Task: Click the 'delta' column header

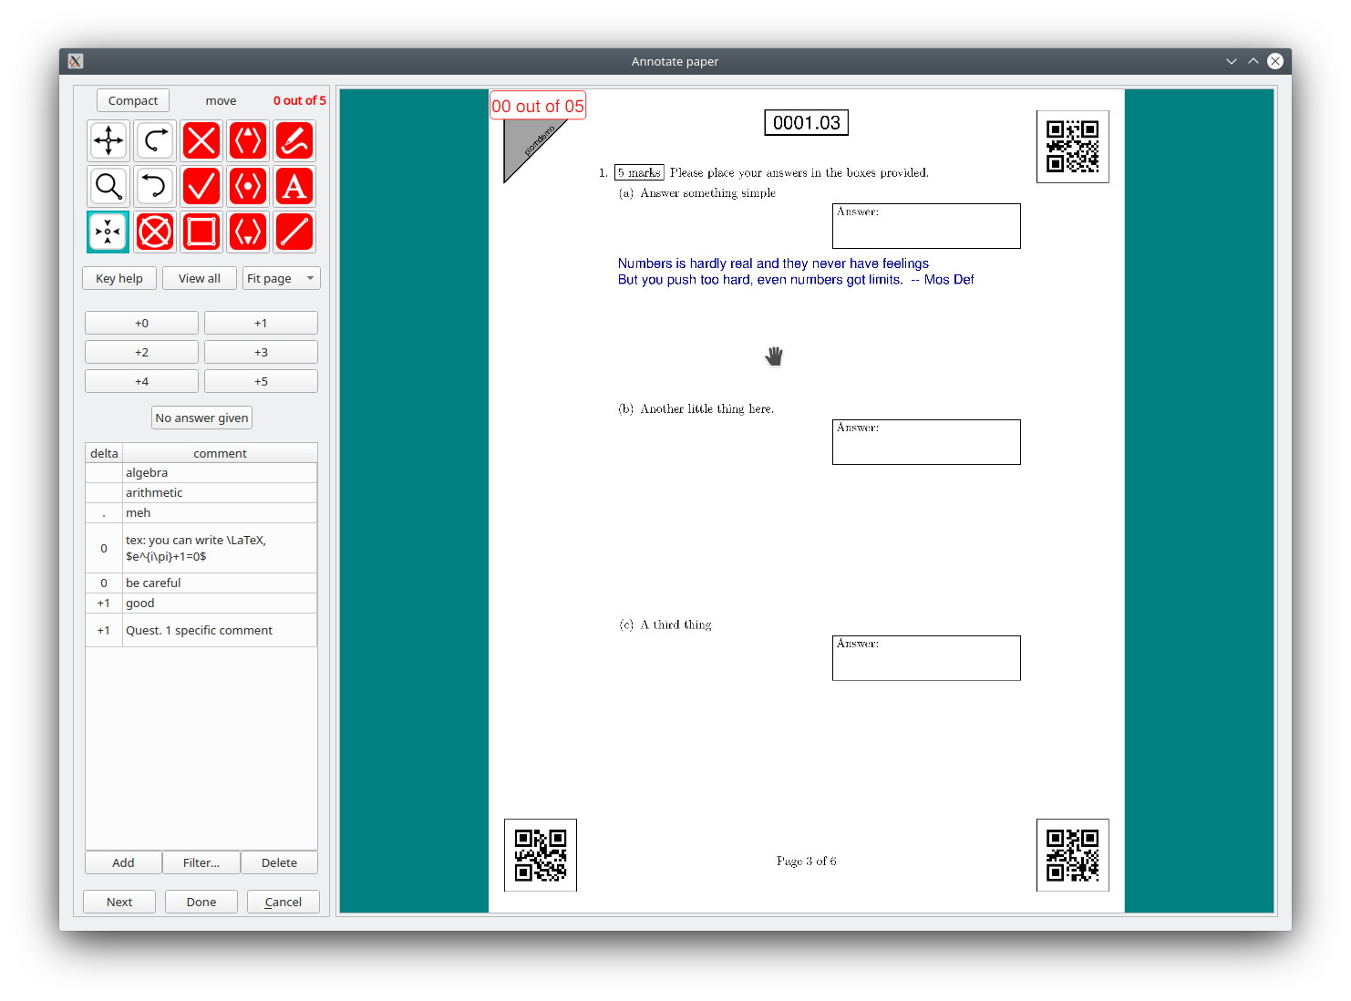Action: [104, 453]
